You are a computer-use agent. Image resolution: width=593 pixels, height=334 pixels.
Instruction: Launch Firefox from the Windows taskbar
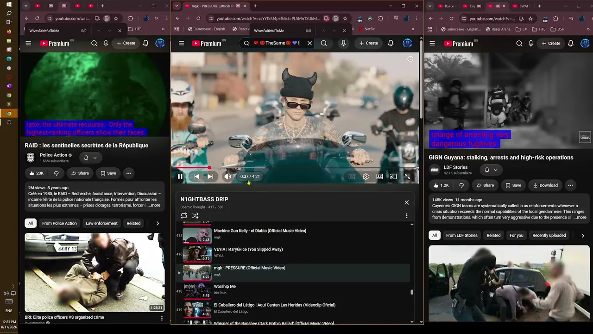point(9,32)
